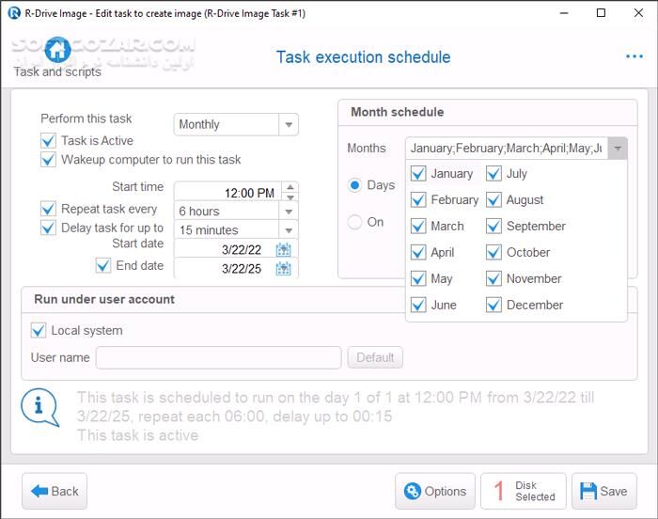Click the home Task and scripts icon
658x519 pixels.
(57, 50)
